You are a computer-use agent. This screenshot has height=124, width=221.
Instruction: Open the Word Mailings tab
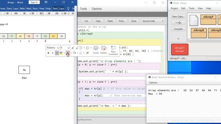tap(29, 9)
